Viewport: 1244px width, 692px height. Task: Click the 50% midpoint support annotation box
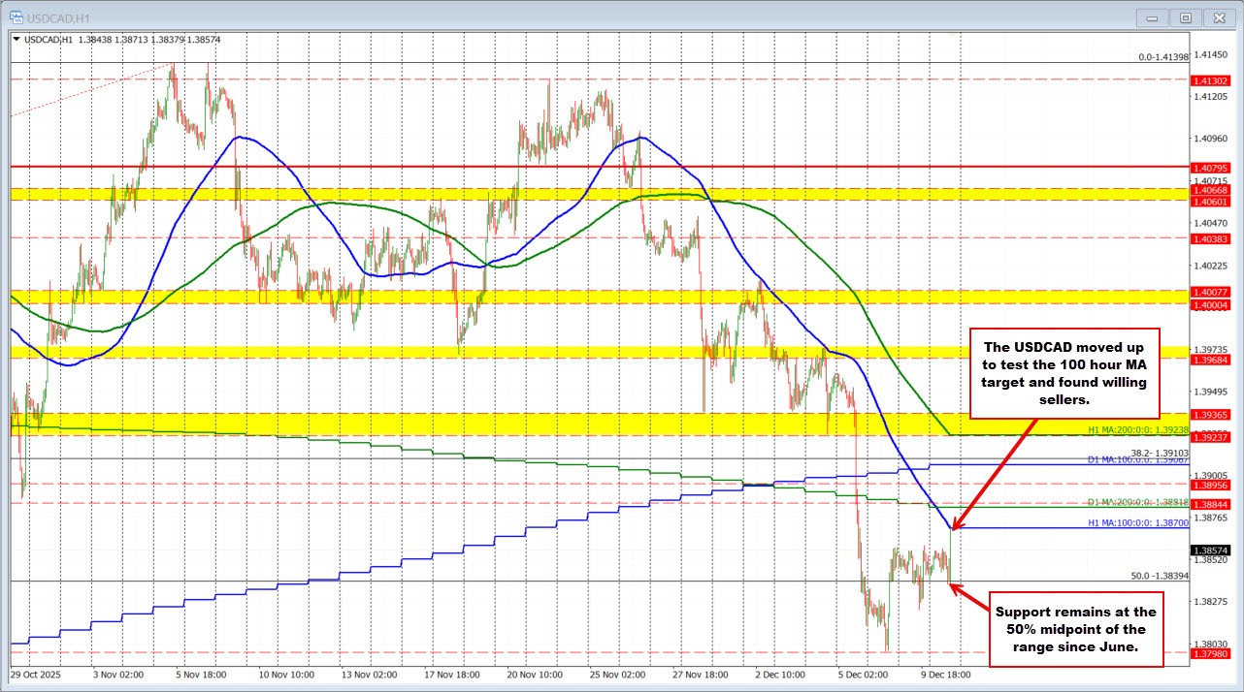1075,630
